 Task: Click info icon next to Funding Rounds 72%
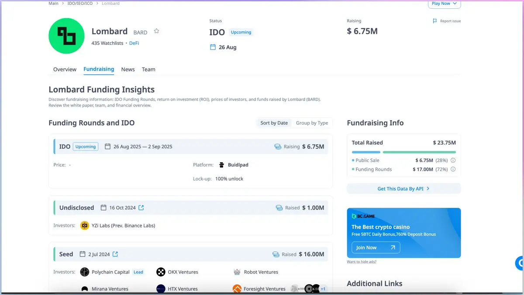tap(453, 170)
